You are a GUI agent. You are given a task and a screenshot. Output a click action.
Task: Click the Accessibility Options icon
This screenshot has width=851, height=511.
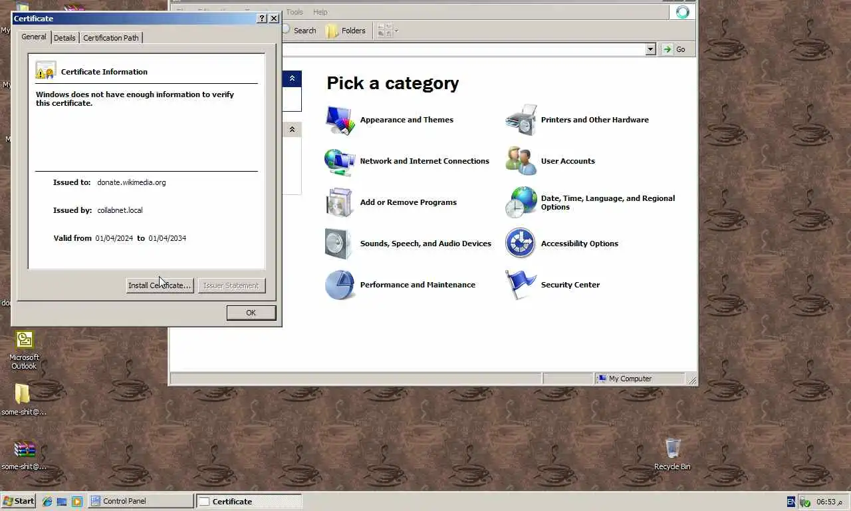pyautogui.click(x=520, y=244)
